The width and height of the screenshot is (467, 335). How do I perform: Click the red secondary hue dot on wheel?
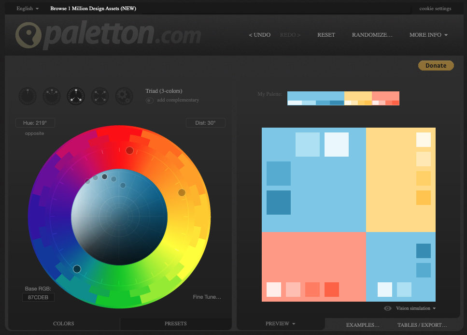[129, 150]
